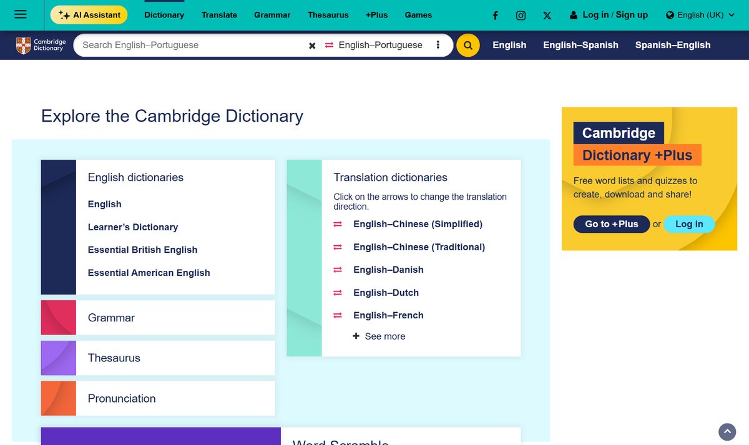Screen dimensions: 749x445
Task: Expand See more translation dictionaries
Action: pos(379,336)
